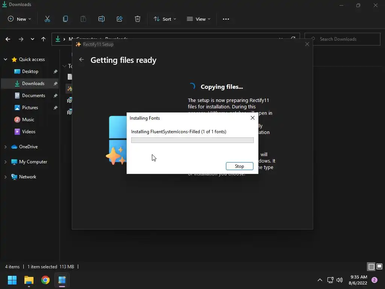Open the See more ellipsis menu
Screen dimensions: 385x289
(226, 19)
